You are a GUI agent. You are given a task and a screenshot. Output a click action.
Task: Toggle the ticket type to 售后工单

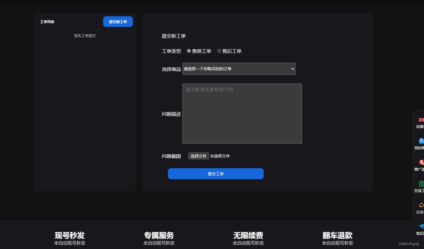point(219,51)
